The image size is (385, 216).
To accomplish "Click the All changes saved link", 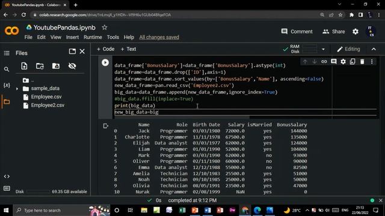I will pos(159,37).
